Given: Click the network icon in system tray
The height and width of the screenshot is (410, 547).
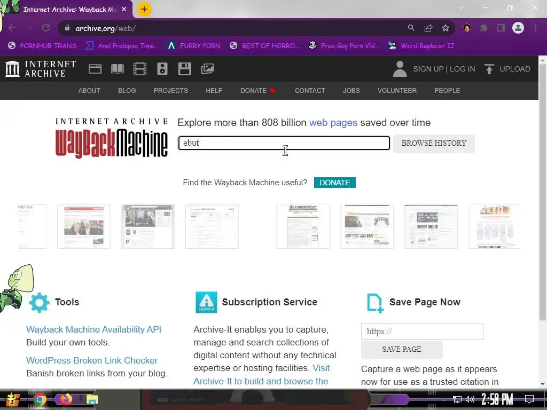Looking at the screenshot, I should pyautogui.click(x=457, y=399).
